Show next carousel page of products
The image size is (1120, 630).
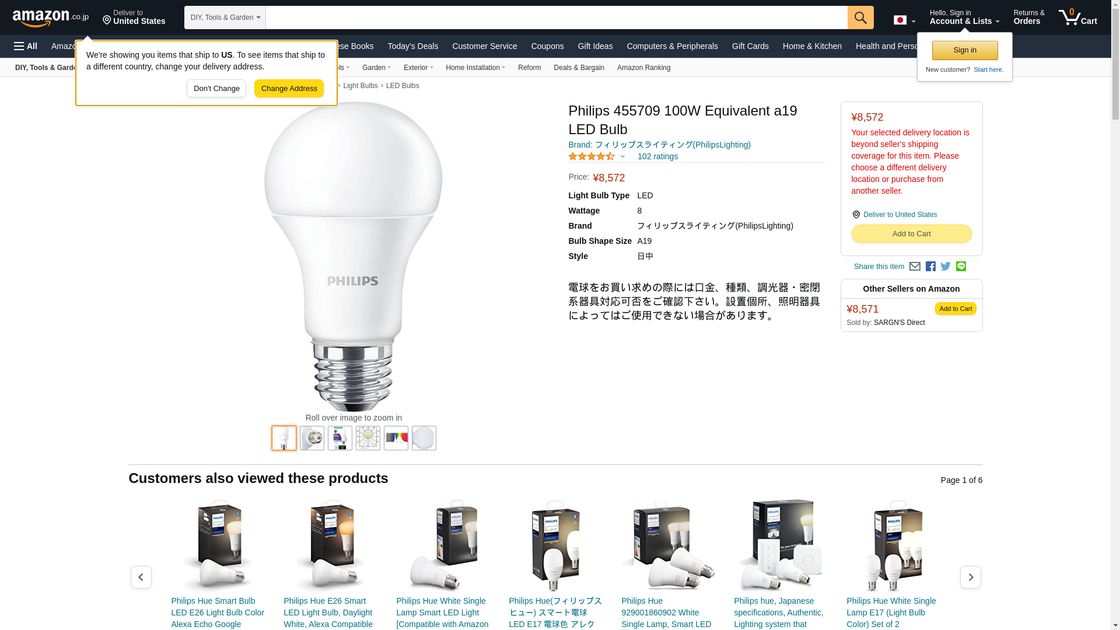coord(971,577)
